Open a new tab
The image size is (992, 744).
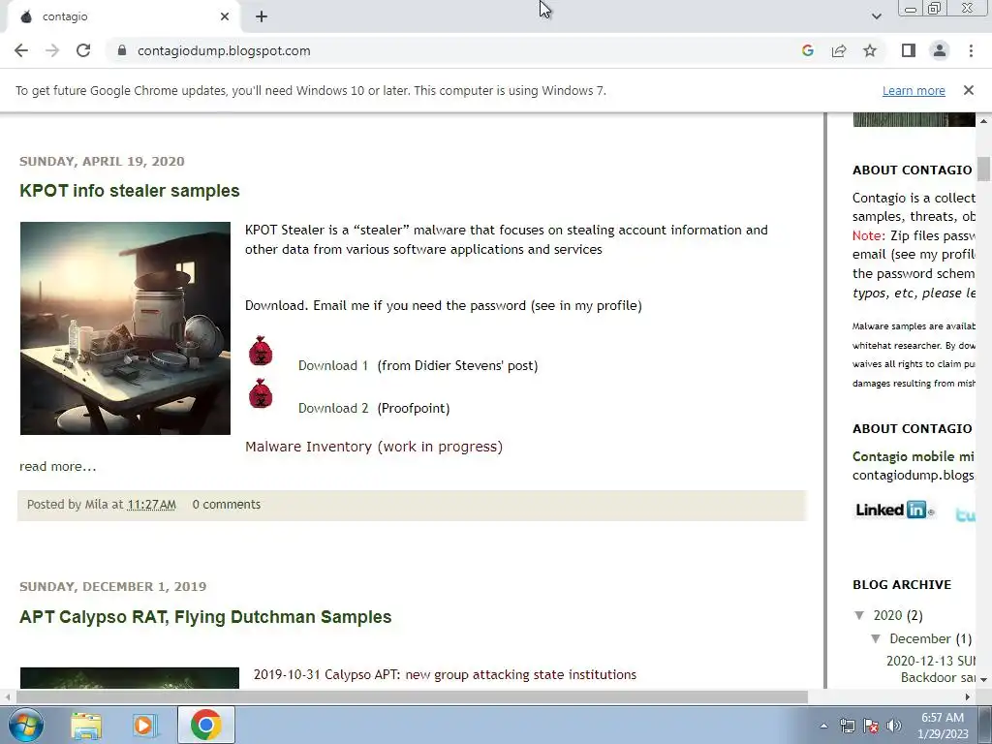[262, 16]
